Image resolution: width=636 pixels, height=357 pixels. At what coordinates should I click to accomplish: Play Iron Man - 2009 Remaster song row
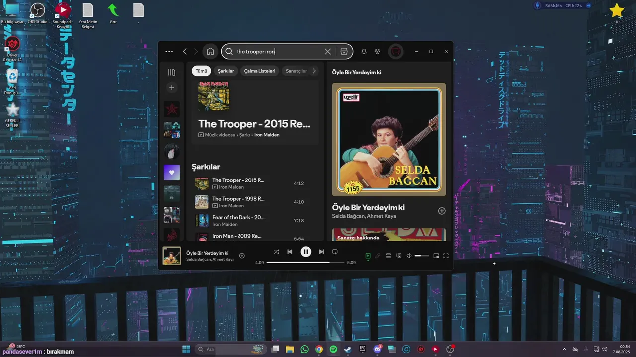coord(255,237)
